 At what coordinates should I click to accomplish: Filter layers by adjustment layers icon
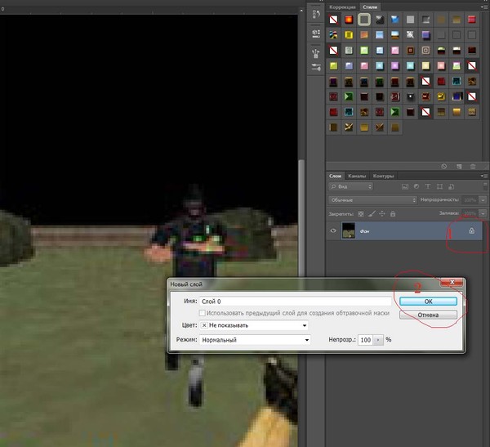(x=416, y=187)
